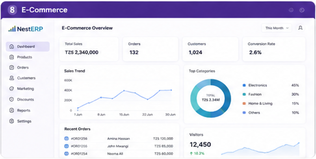Click the Customers people icon in sidebar
316x159 pixels.
tap(12, 78)
